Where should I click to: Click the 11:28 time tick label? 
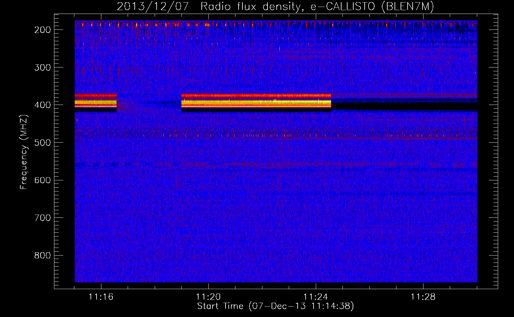pos(423,297)
